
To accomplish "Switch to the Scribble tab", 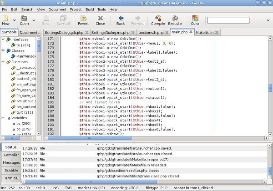I will [x=11, y=170].
